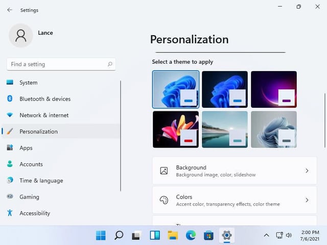This screenshot has height=245, width=327.
Task: Minimize the Settings window
Action: click(280, 7)
